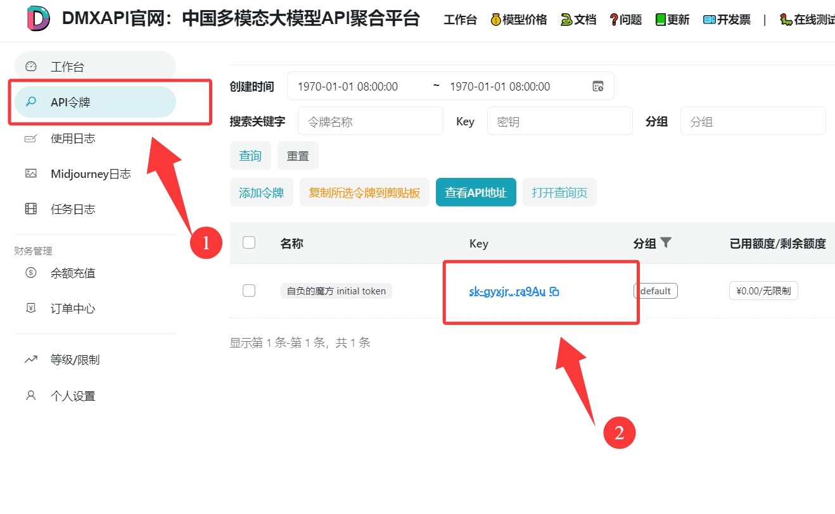
Task: Open the group filter funnel icon
Action: [x=665, y=242]
